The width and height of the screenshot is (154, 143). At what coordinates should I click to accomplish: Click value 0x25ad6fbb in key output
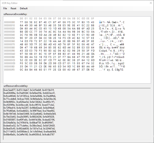tap(50, 96)
